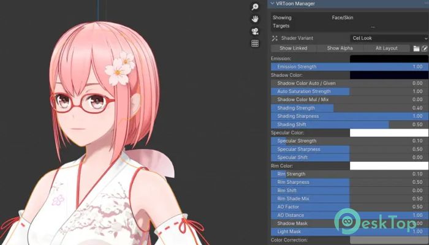Open the Specular Color swatch
The width and height of the screenshot is (429, 245).
point(389,133)
